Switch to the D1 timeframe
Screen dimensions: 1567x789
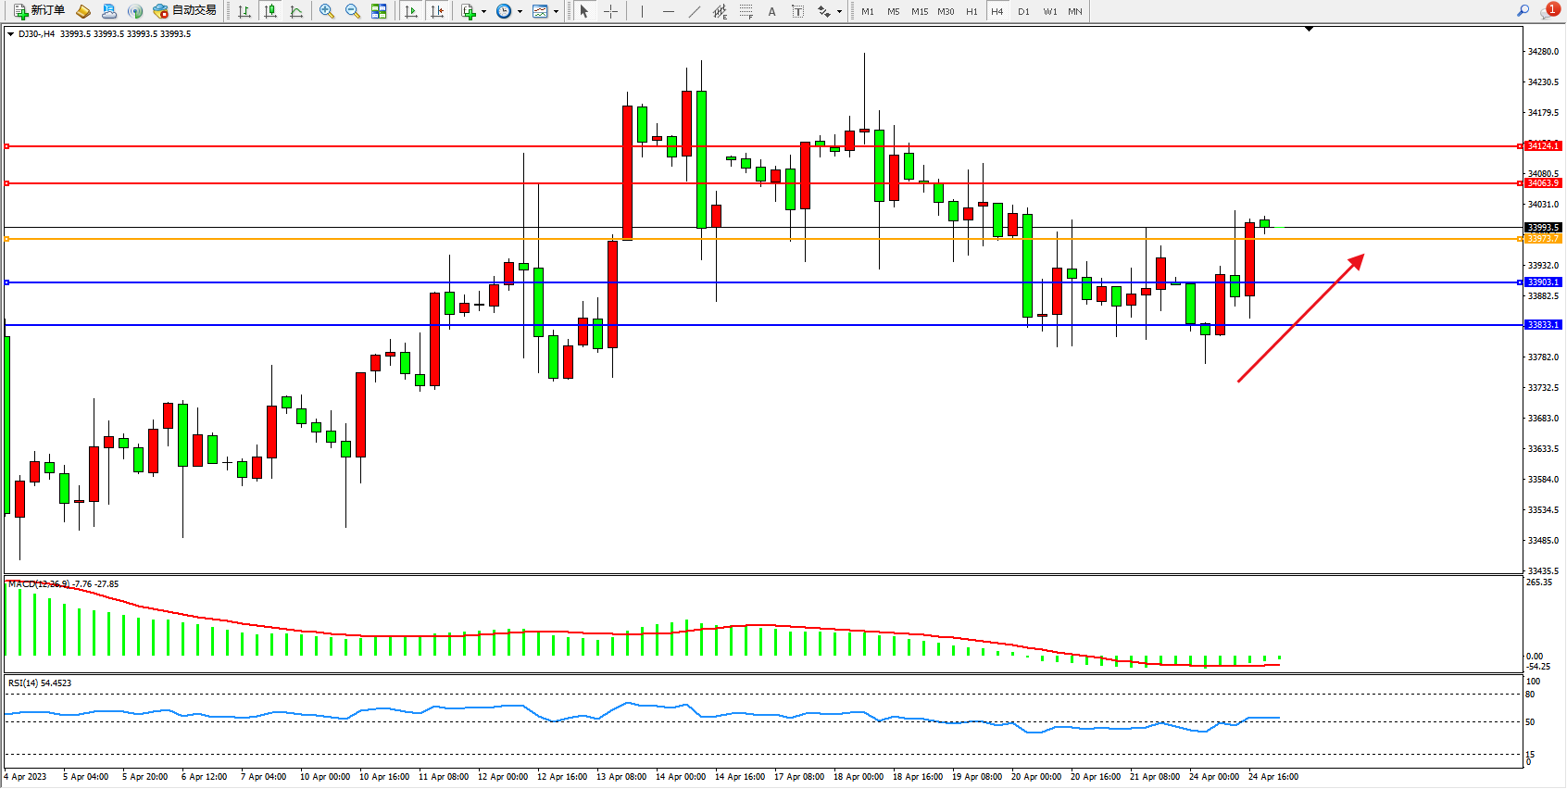1023,11
